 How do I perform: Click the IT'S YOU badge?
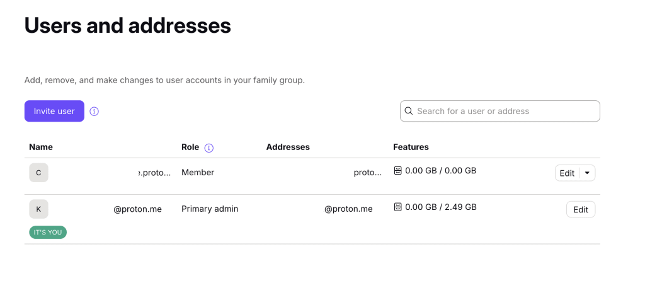click(x=48, y=233)
